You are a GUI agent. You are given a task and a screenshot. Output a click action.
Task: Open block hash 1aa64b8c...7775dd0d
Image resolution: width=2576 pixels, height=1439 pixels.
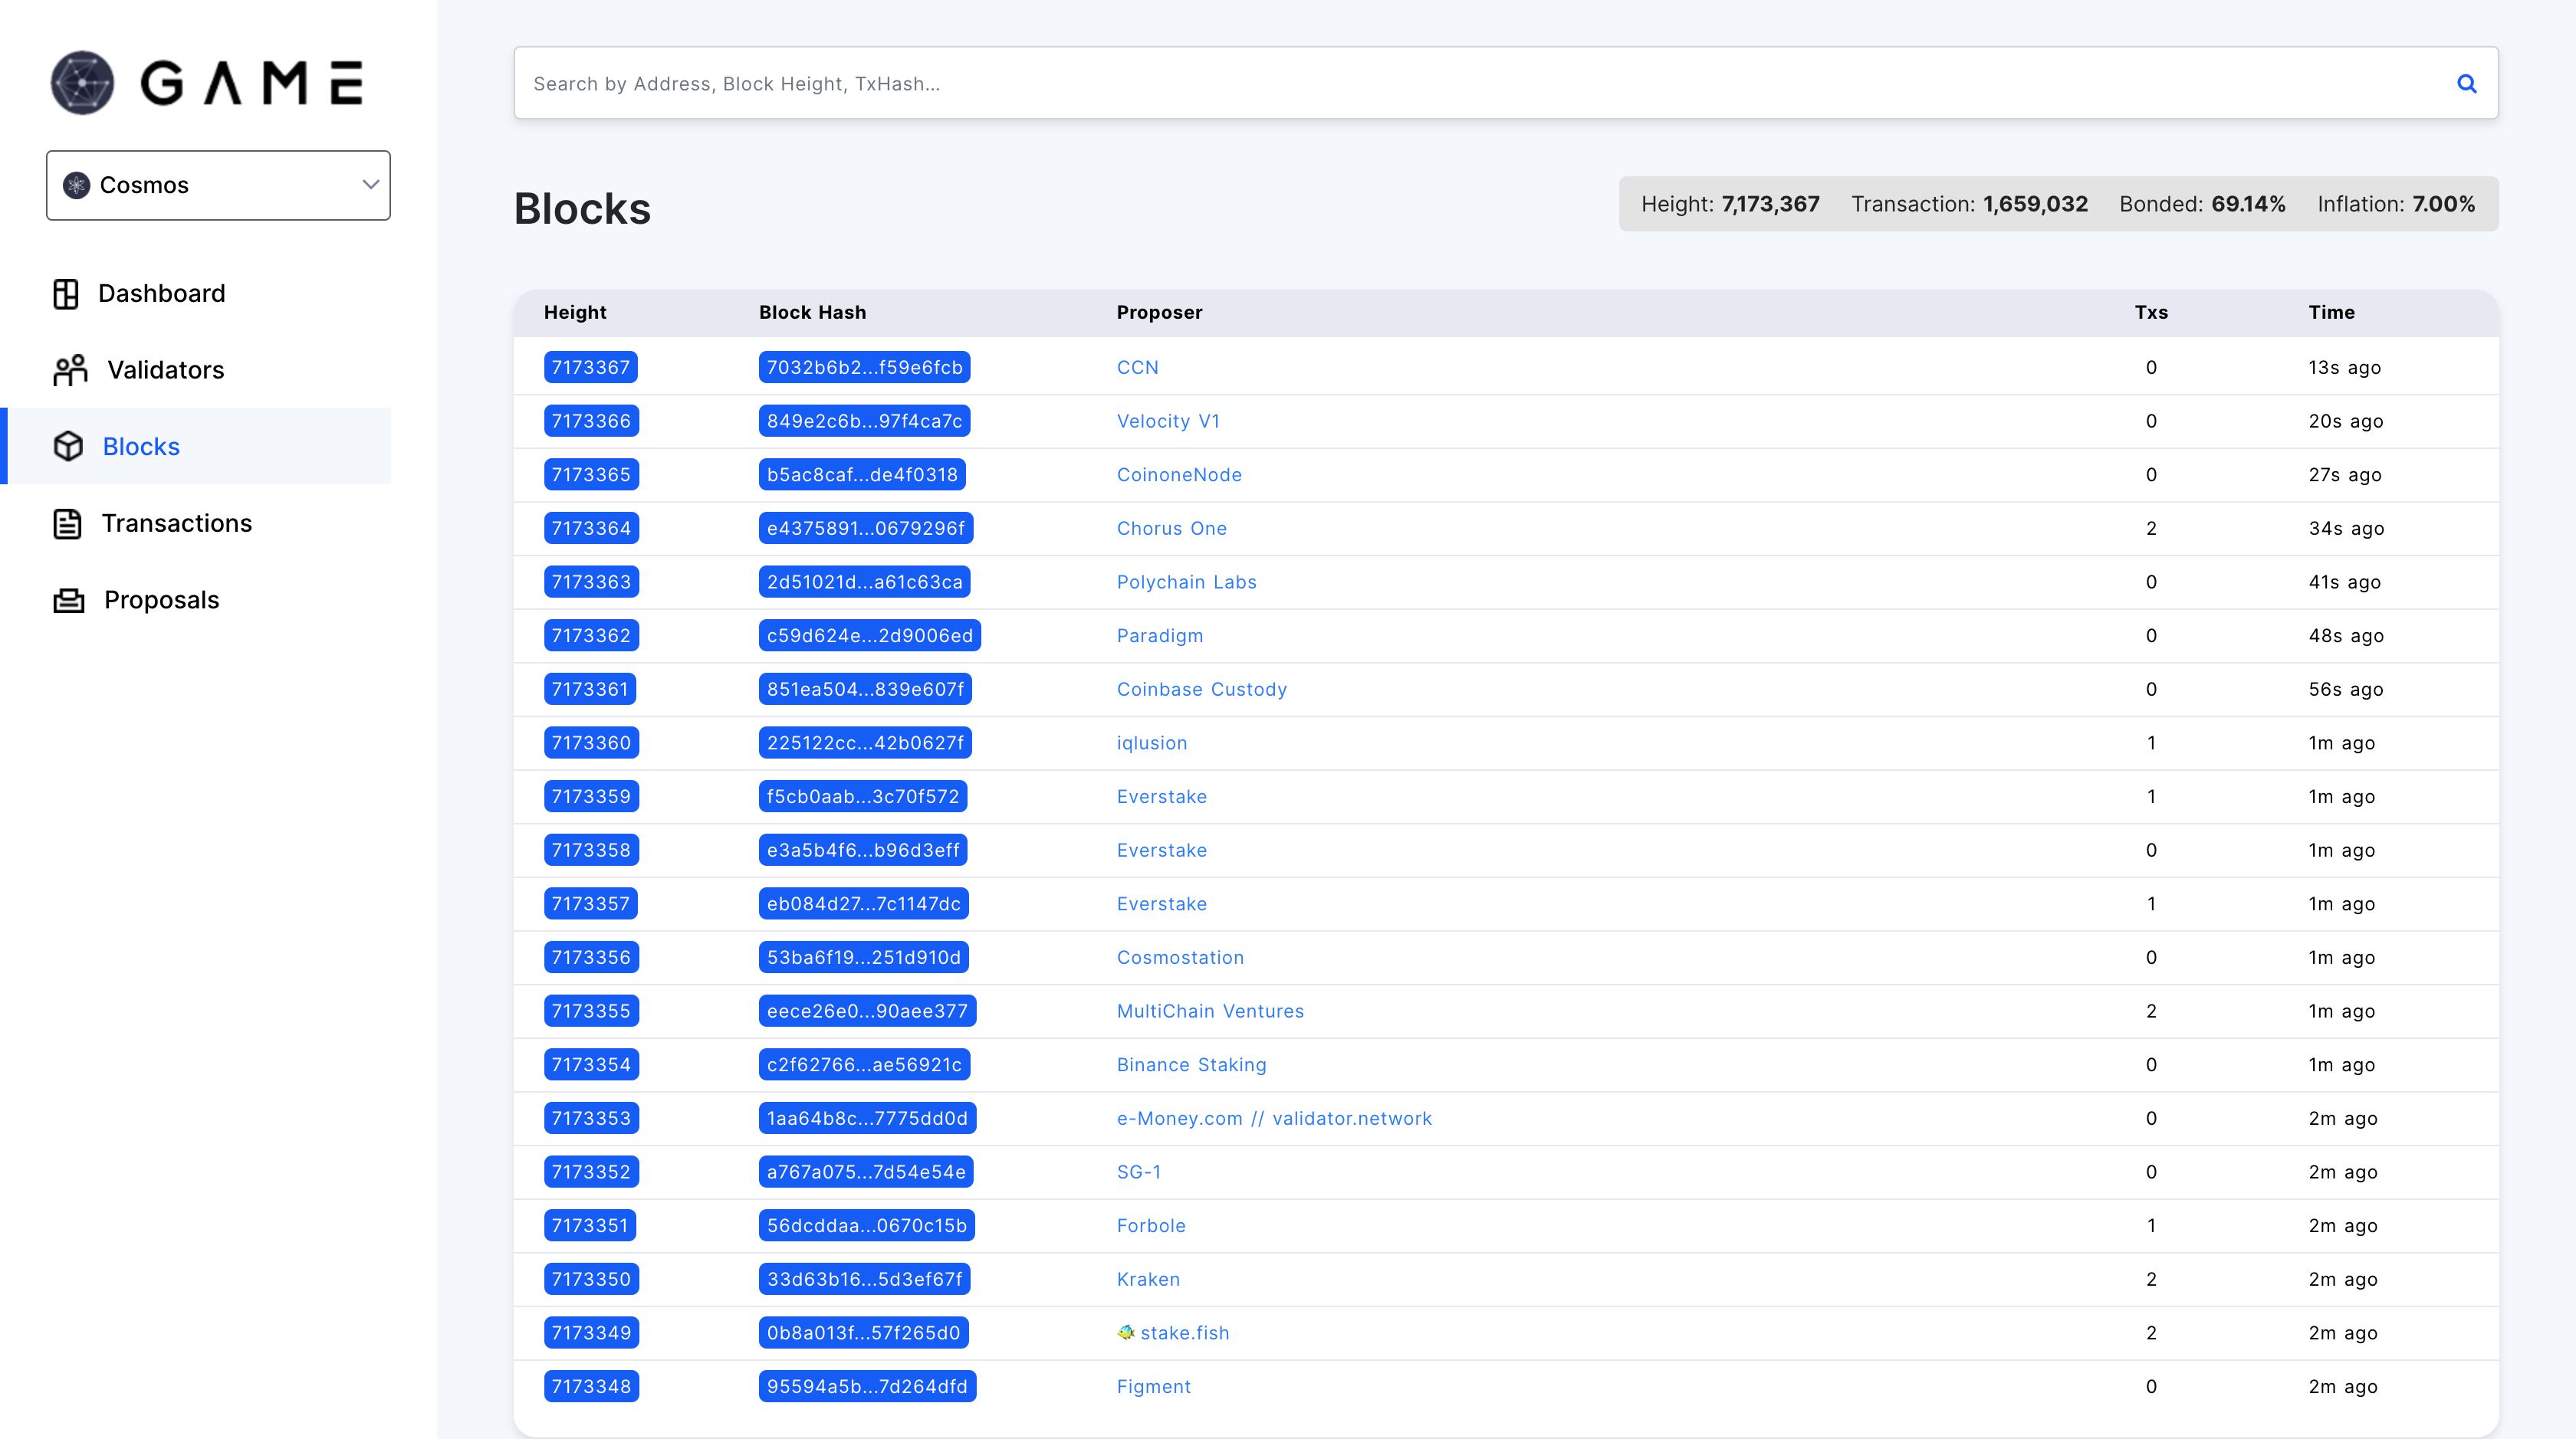click(x=867, y=1118)
